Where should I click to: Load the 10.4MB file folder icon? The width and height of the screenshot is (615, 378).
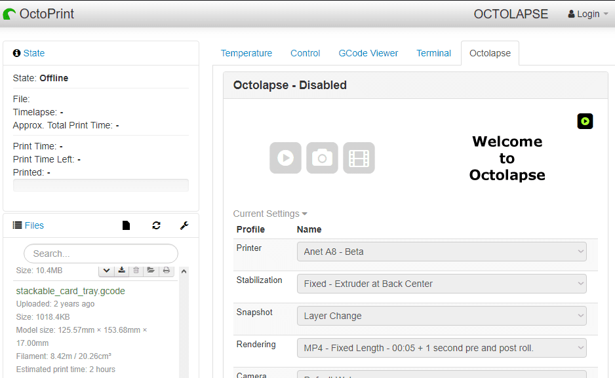click(x=151, y=271)
